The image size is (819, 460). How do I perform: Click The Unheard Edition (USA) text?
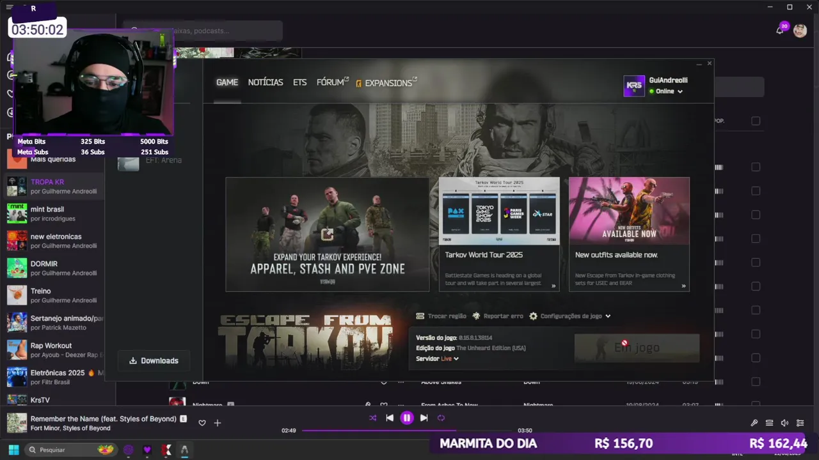point(491,348)
